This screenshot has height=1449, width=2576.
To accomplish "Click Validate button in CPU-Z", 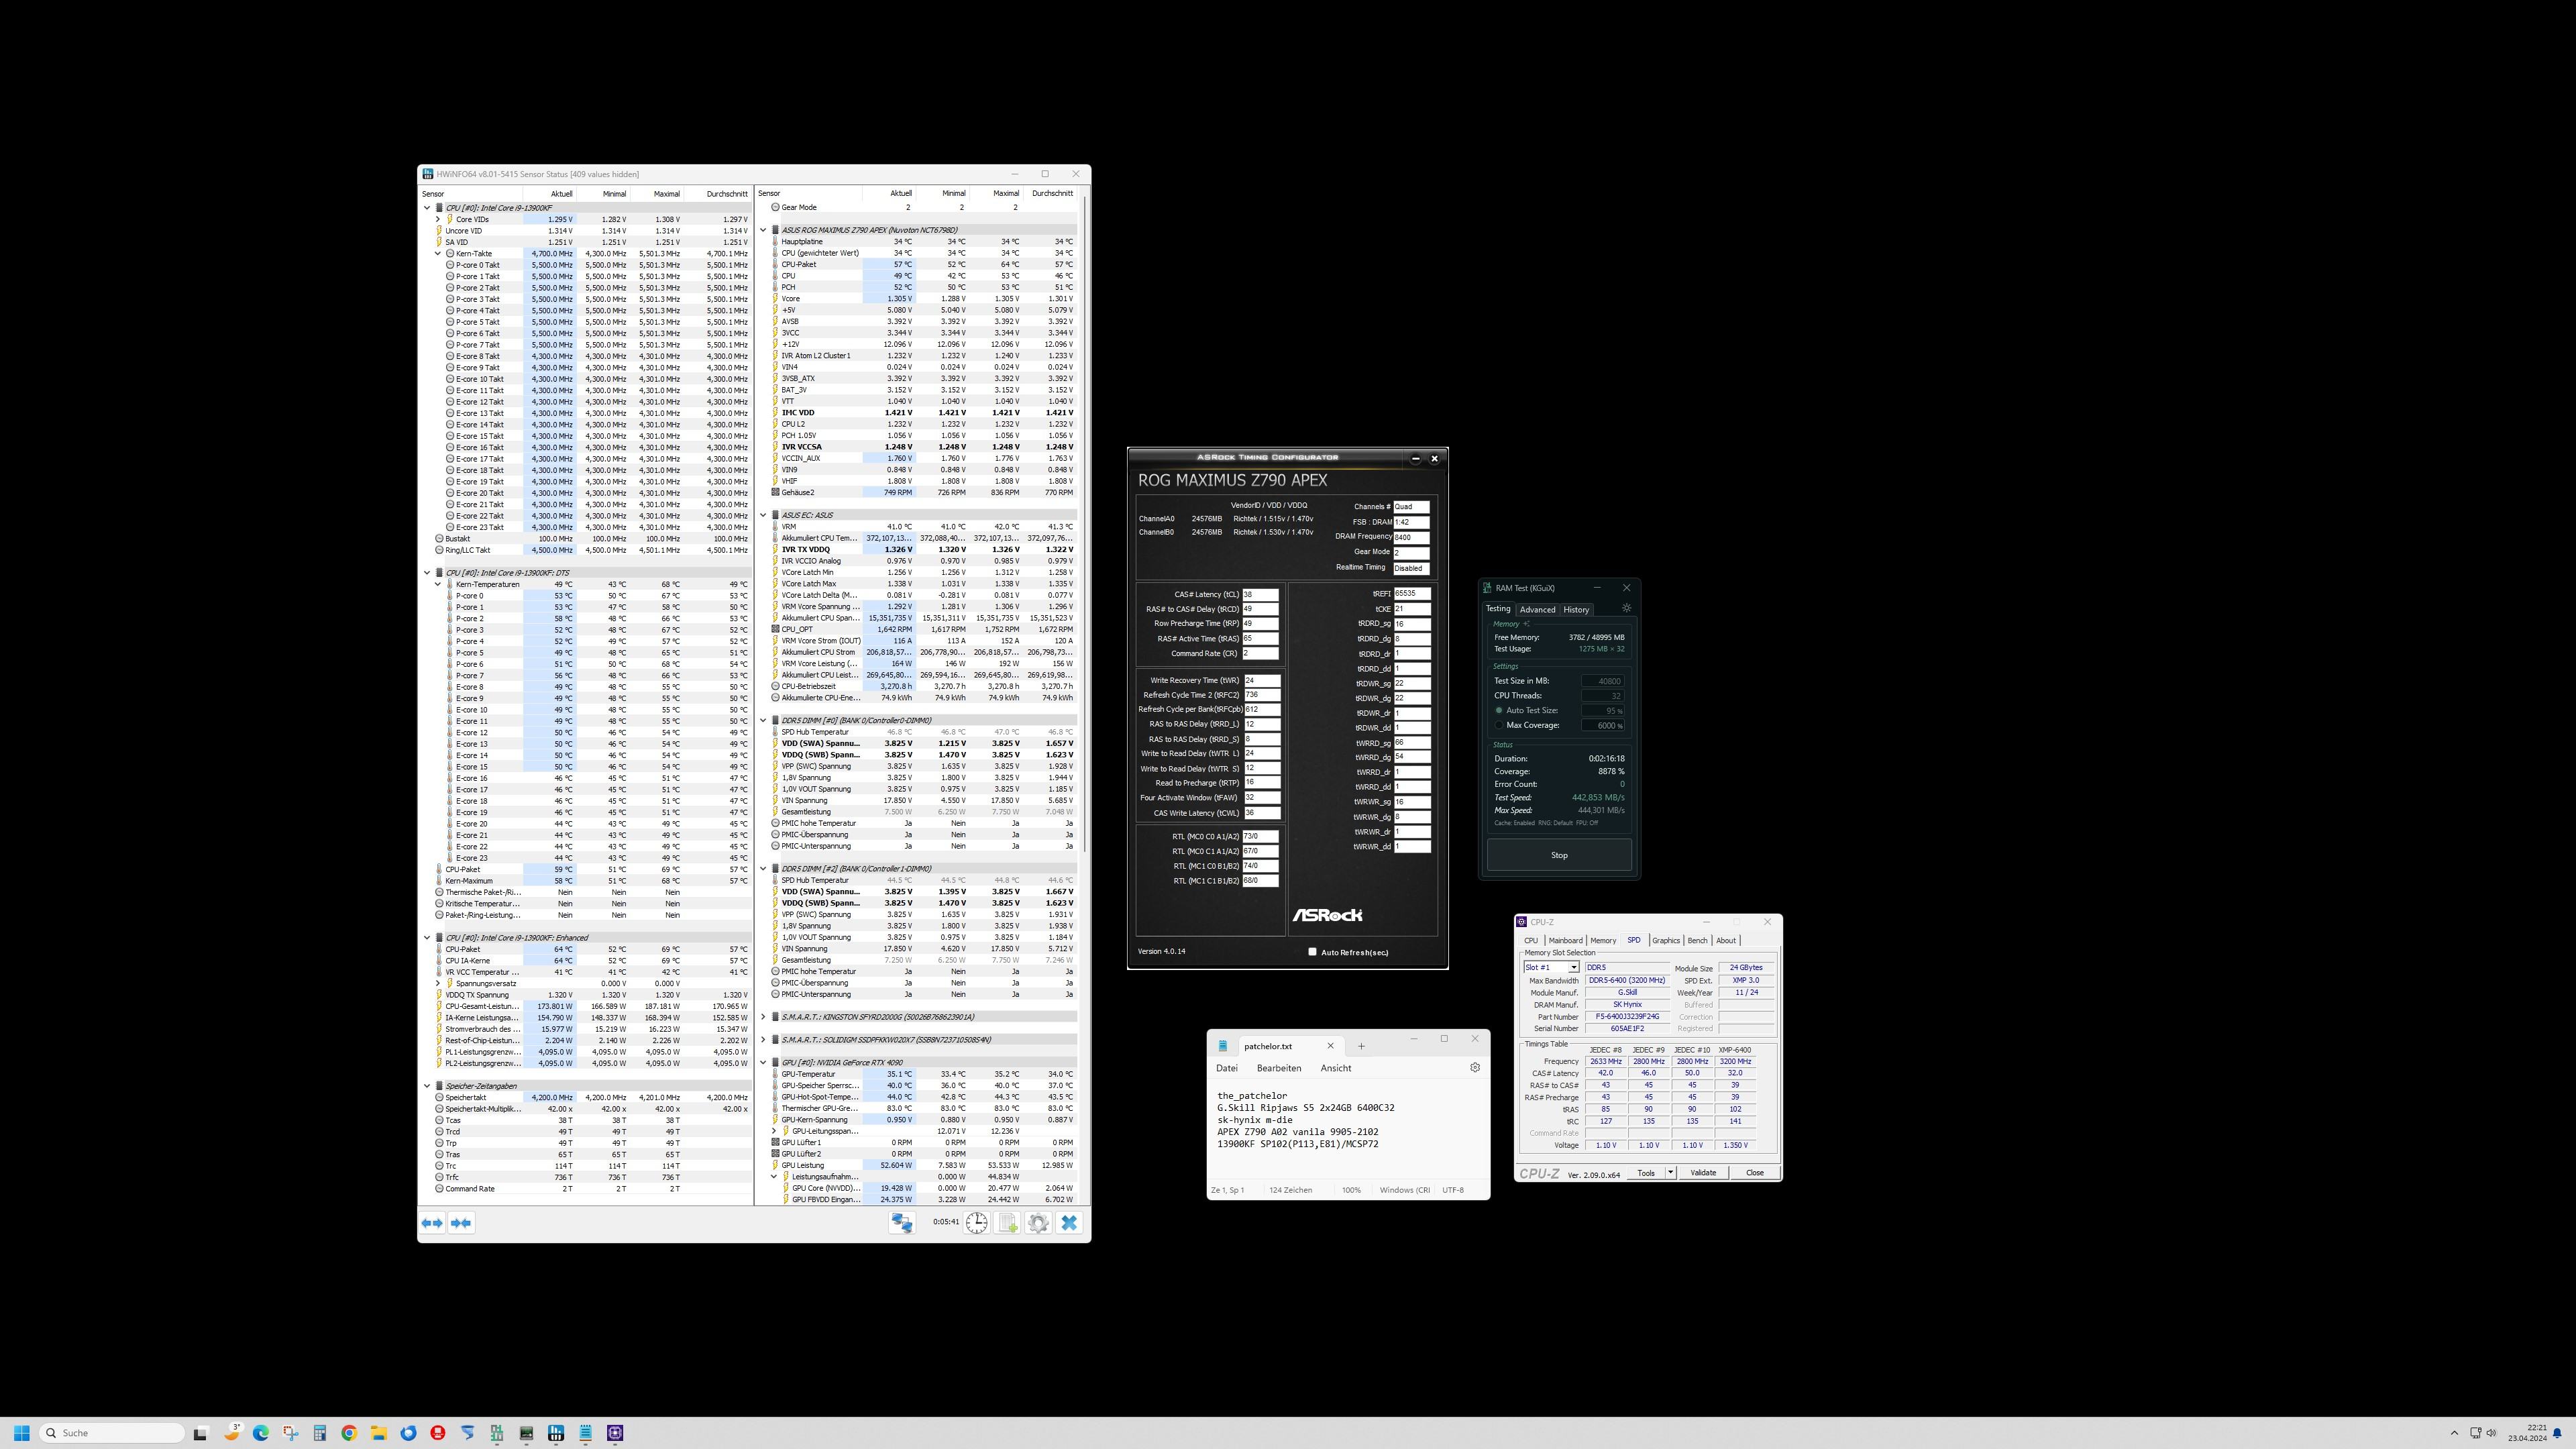I will [1703, 1173].
